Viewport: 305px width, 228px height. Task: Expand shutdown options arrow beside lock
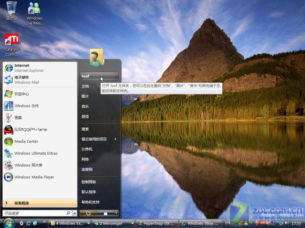(x=116, y=213)
